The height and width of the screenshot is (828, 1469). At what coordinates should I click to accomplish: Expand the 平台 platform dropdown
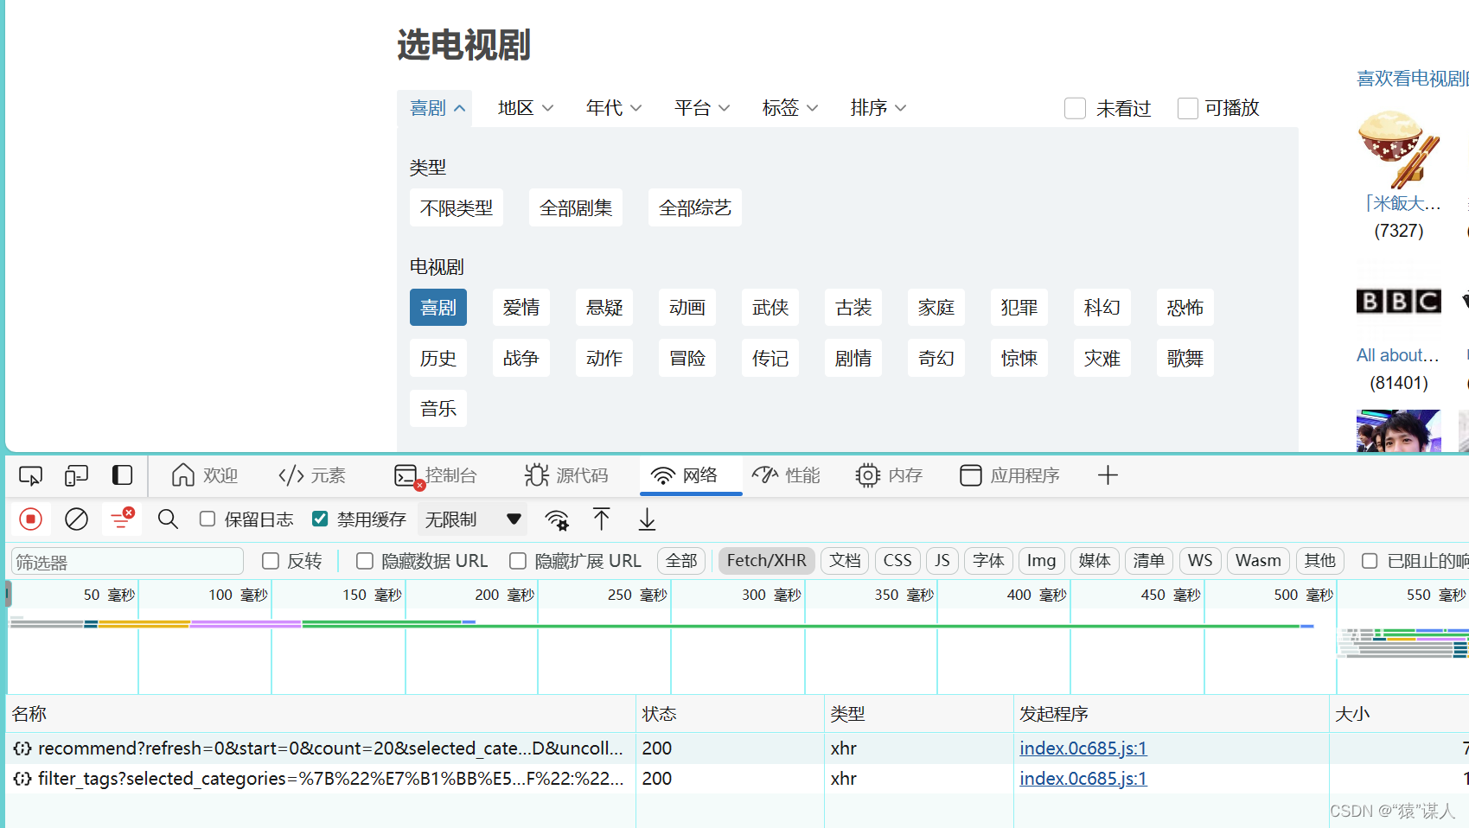pos(702,108)
